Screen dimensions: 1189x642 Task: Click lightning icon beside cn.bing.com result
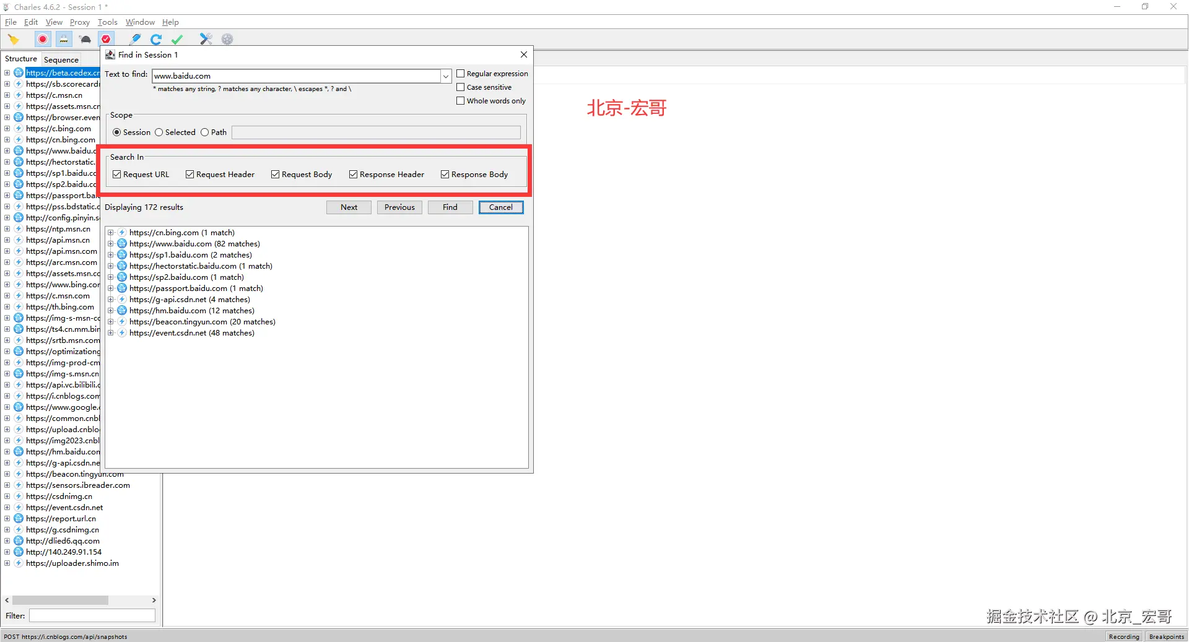click(122, 233)
